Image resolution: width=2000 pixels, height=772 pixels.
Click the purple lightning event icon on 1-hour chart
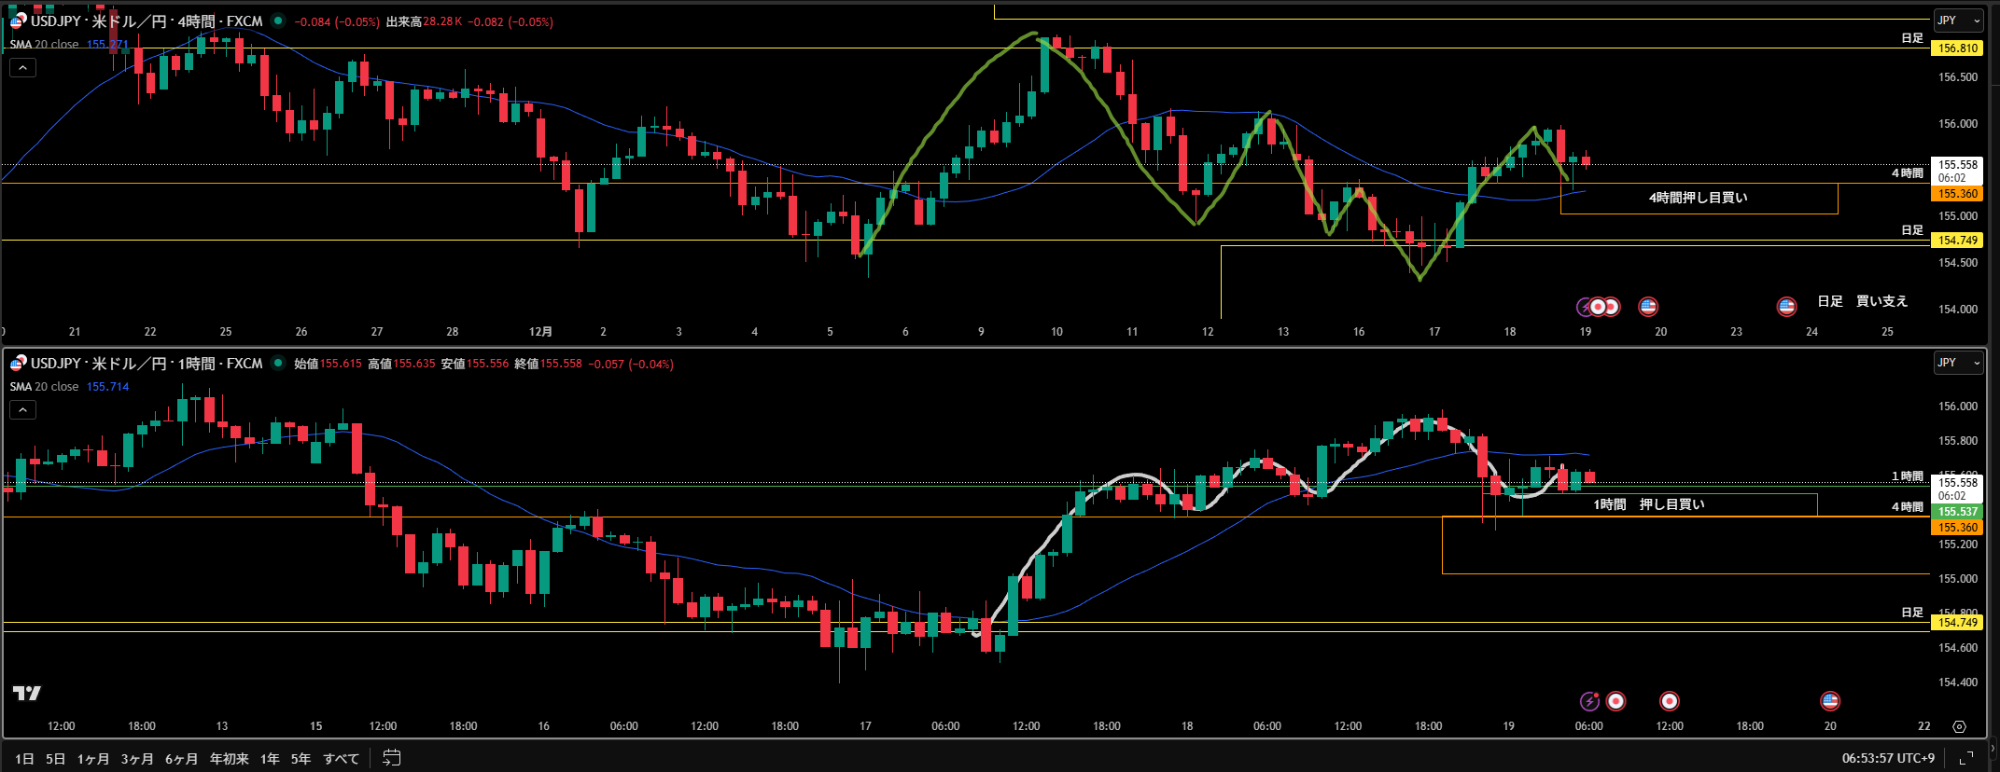[x=1588, y=701]
